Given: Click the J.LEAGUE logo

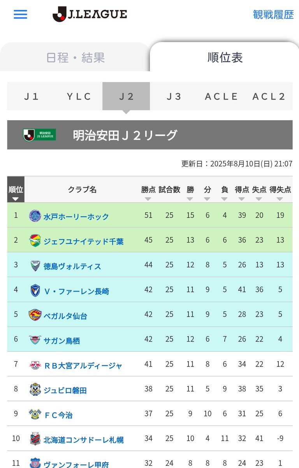Looking at the screenshot, I should pos(90,14).
